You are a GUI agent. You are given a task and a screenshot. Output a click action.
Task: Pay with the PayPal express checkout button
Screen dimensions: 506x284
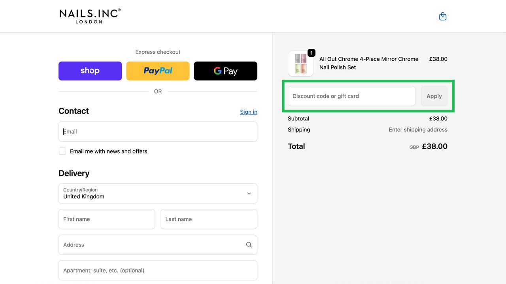(158, 71)
